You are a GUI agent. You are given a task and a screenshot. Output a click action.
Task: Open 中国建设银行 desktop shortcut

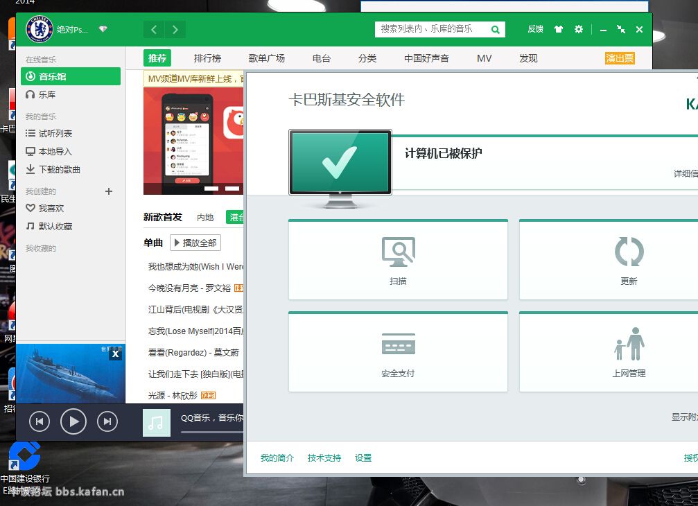pyautogui.click(x=25, y=467)
